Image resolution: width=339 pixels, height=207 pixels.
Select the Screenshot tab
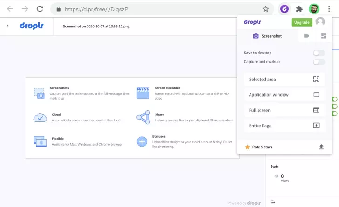[x=267, y=36]
